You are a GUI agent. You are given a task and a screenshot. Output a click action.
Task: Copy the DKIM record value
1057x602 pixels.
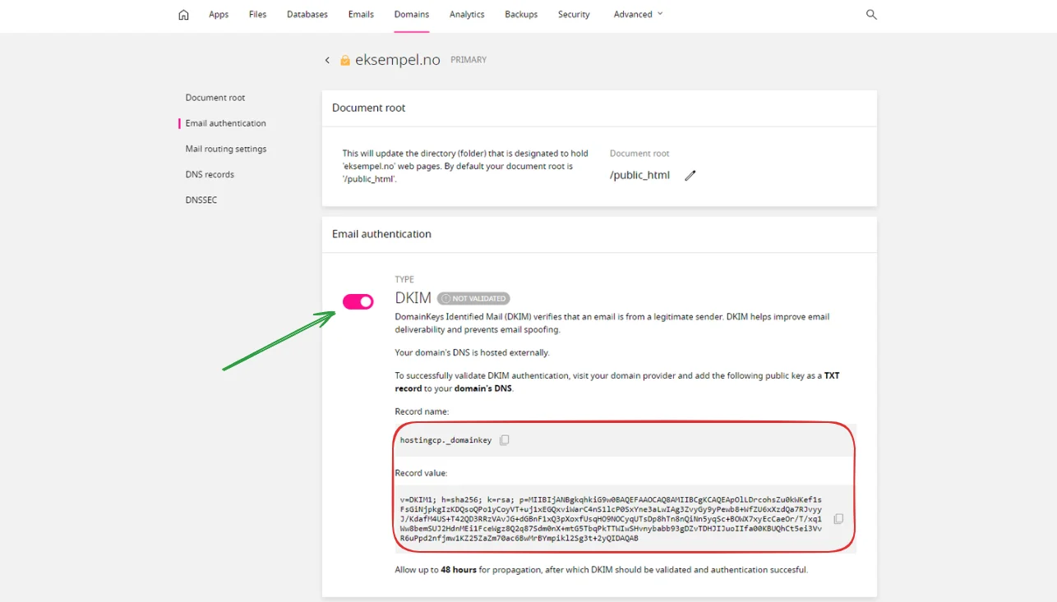pyautogui.click(x=838, y=519)
